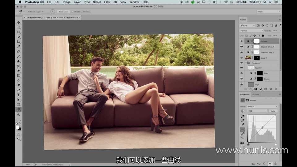Open the Filter menu
This screenshot has width=297, height=167.
(x=107, y=2)
